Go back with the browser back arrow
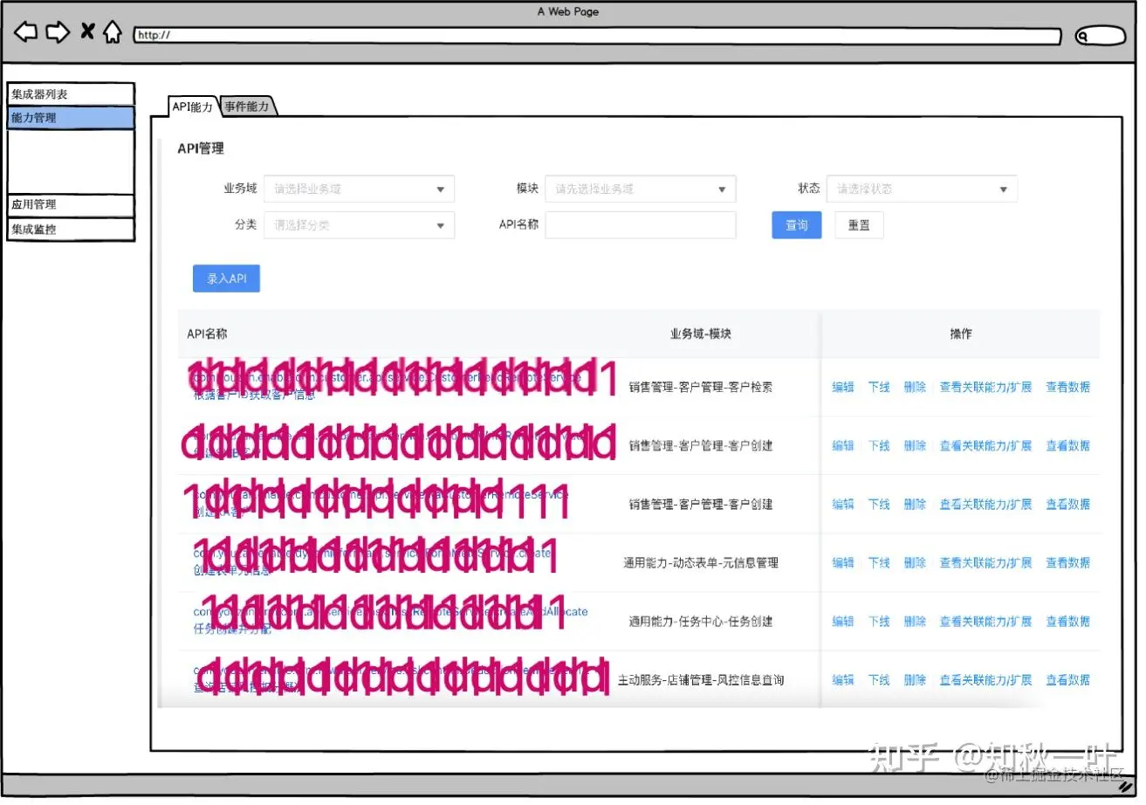This screenshot has width=1146, height=805. pyautogui.click(x=26, y=32)
